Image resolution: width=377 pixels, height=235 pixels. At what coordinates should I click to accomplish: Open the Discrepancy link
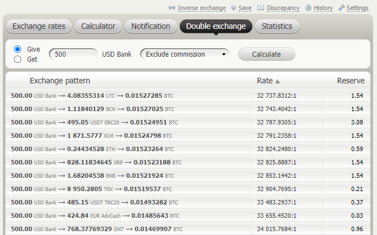283,8
